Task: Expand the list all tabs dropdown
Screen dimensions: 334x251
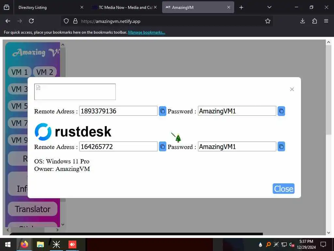Action: (269, 7)
